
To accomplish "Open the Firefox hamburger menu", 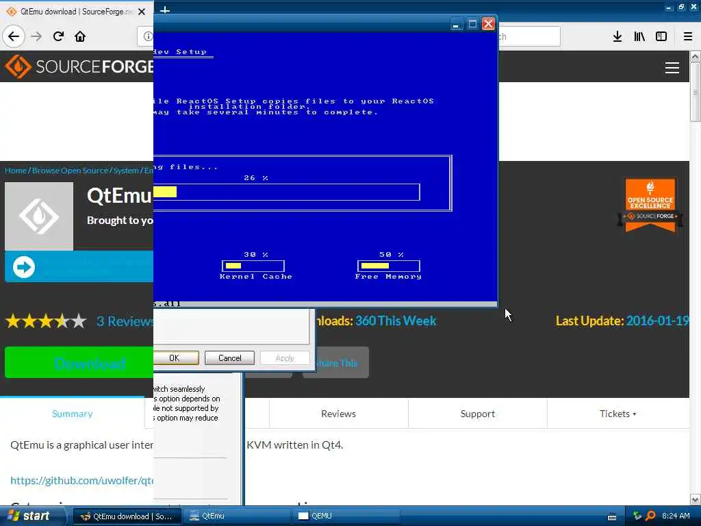I will (688, 36).
